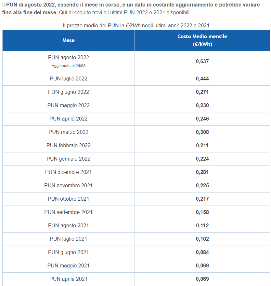Click the 0,224 value for gennaio 2022

coord(202,159)
